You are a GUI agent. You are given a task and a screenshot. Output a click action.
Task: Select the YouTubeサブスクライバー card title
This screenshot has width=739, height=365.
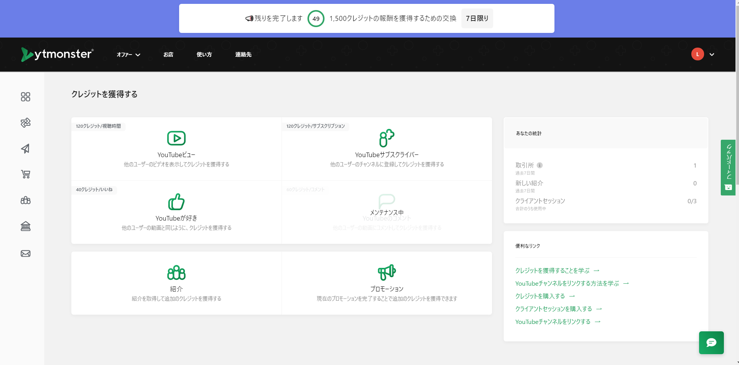click(x=387, y=155)
